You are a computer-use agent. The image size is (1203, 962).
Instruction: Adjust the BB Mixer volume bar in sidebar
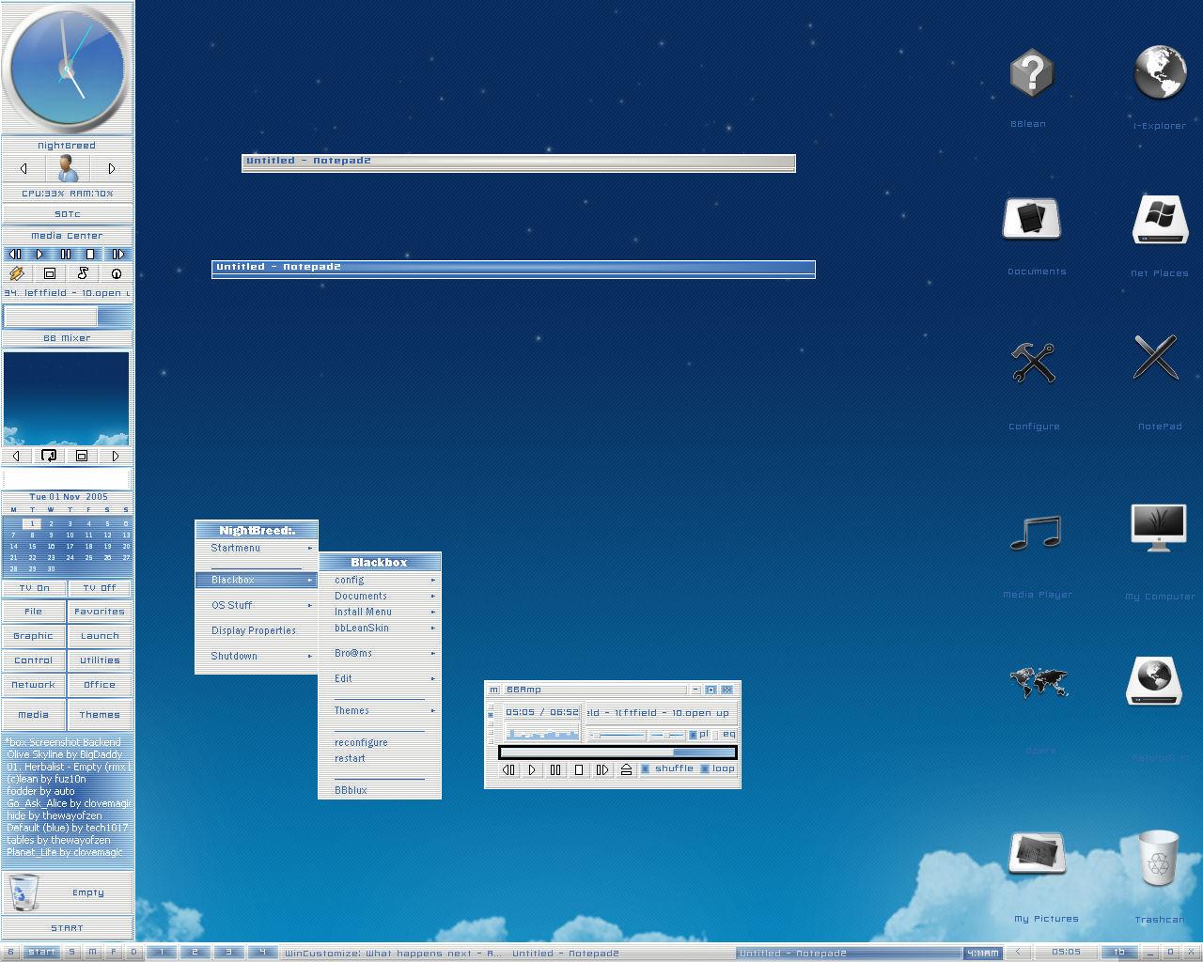(67, 317)
